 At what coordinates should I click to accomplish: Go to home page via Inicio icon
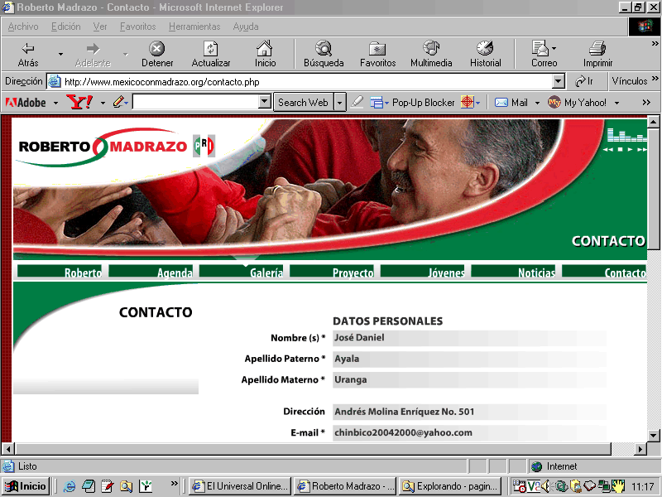pyautogui.click(x=265, y=49)
